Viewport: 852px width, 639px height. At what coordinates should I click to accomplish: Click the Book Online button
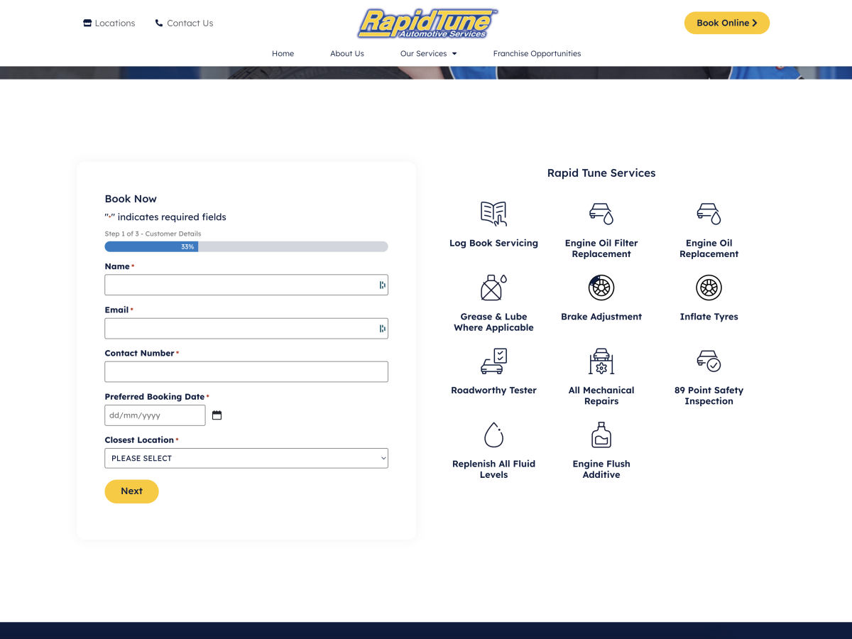pyautogui.click(x=727, y=23)
